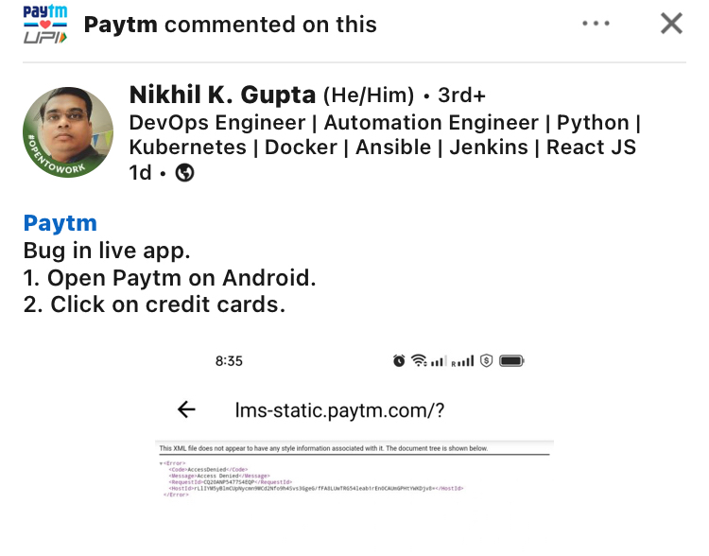Image resolution: width=709 pixels, height=556 pixels.
Task: Click the DevOps Engineer headline text
Action: tap(216, 123)
